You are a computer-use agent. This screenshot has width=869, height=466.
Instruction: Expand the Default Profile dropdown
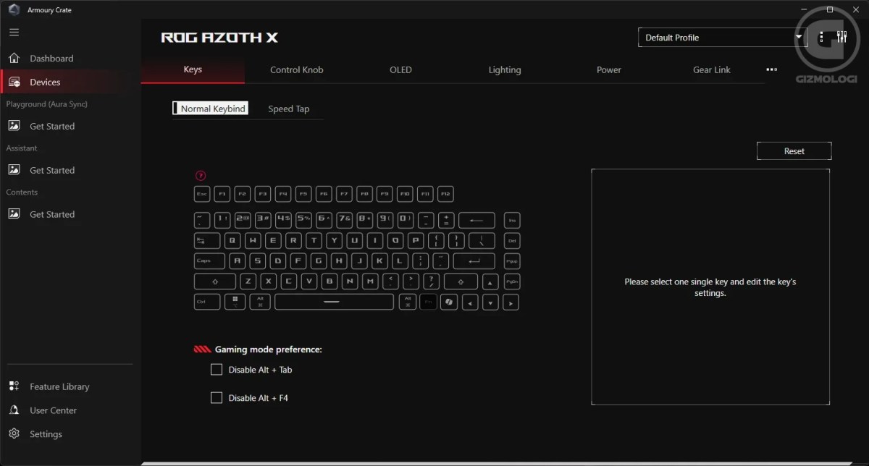722,38
